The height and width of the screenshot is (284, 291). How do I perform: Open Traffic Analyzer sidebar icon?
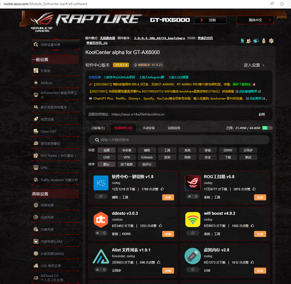[36, 180]
